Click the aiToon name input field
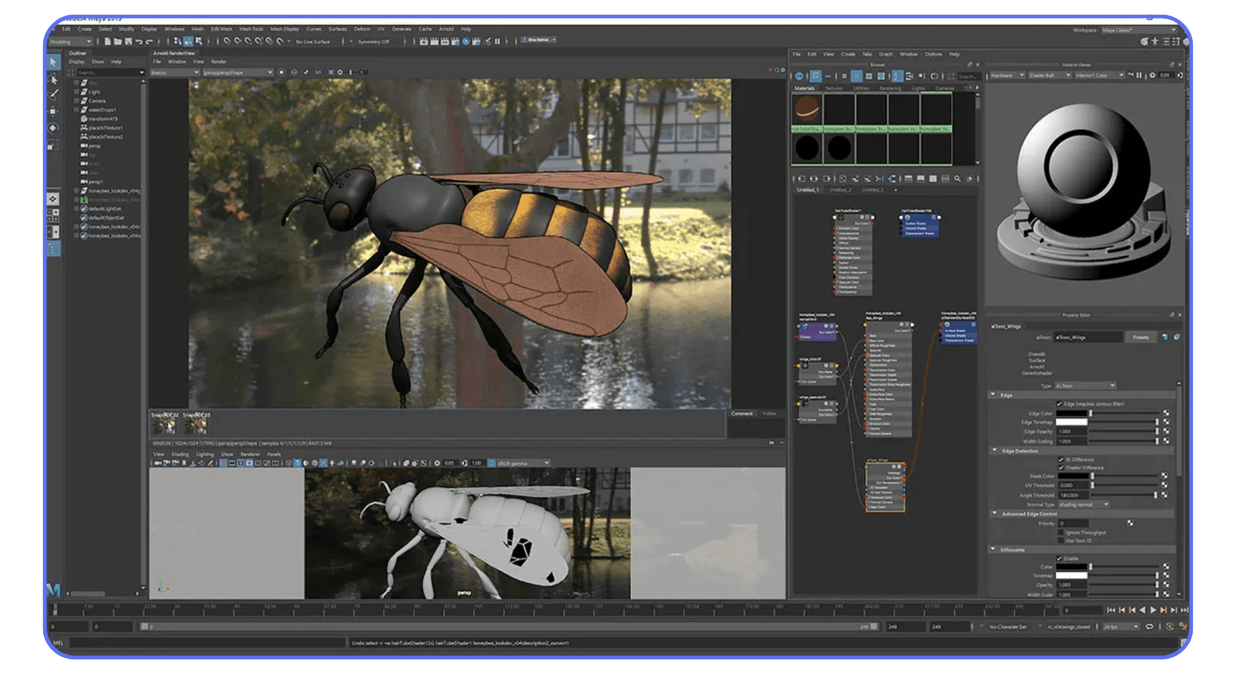The height and width of the screenshot is (674, 1236). tap(1088, 337)
